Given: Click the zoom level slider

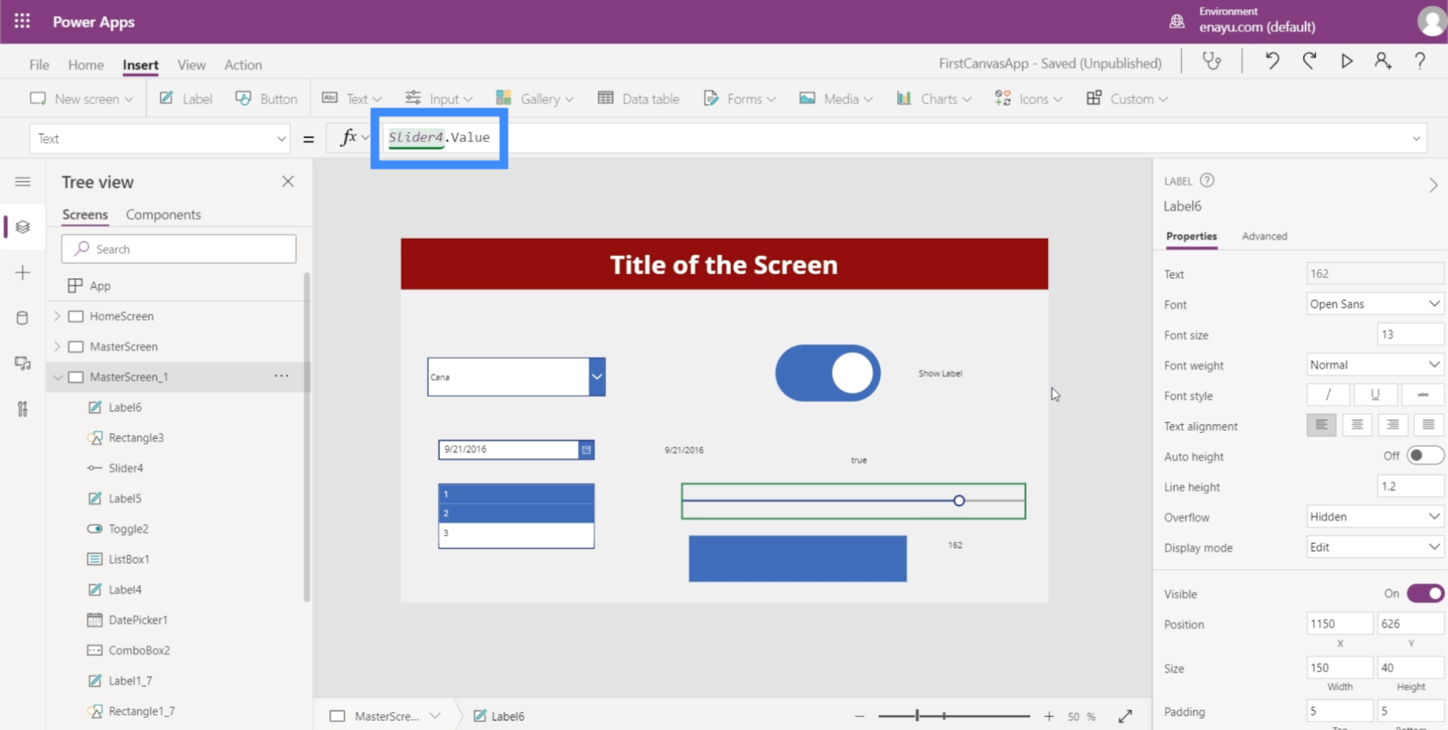Looking at the screenshot, I should coord(953,716).
